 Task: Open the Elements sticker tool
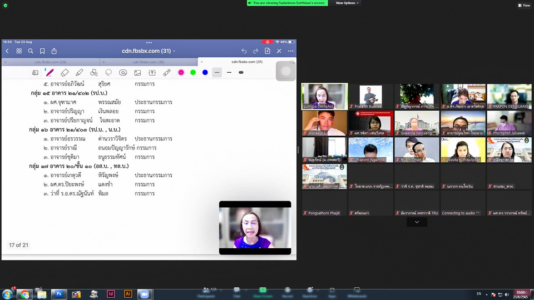pyautogui.click(x=123, y=72)
